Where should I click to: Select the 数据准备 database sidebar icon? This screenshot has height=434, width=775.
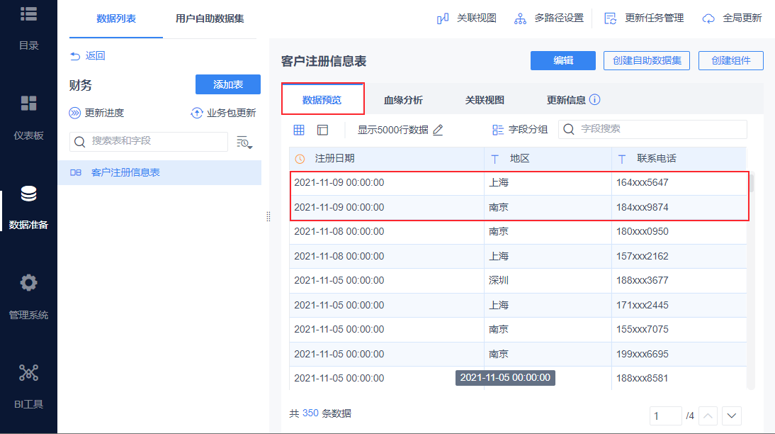coord(28,194)
